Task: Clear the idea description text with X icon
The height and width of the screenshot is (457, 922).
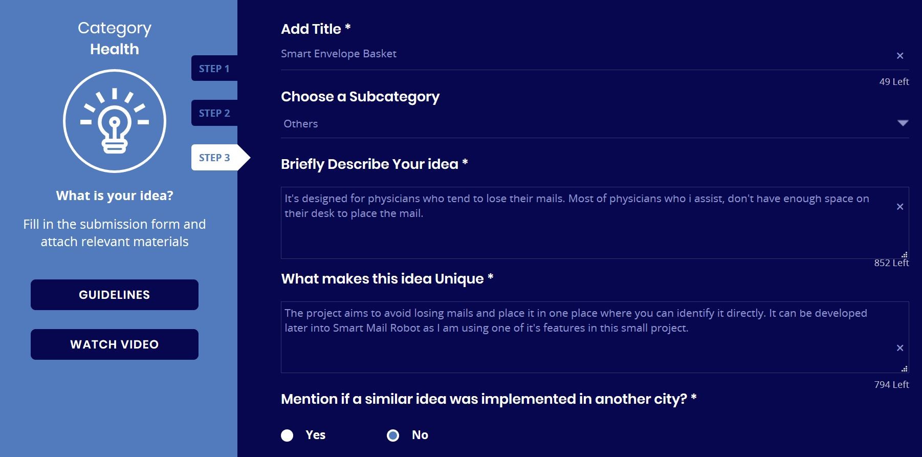Action: tap(900, 207)
